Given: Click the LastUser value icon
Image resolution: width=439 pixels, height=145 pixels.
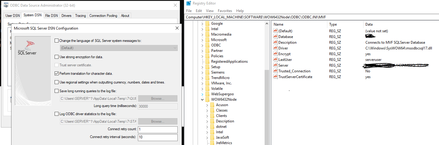Looking at the screenshot, I should coord(275,60).
